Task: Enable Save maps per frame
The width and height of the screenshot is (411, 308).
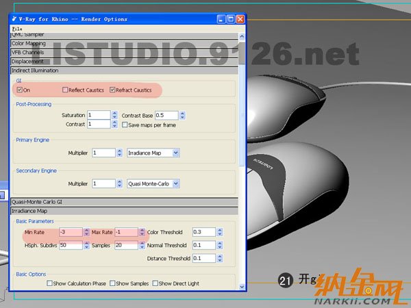Action: click(x=125, y=125)
